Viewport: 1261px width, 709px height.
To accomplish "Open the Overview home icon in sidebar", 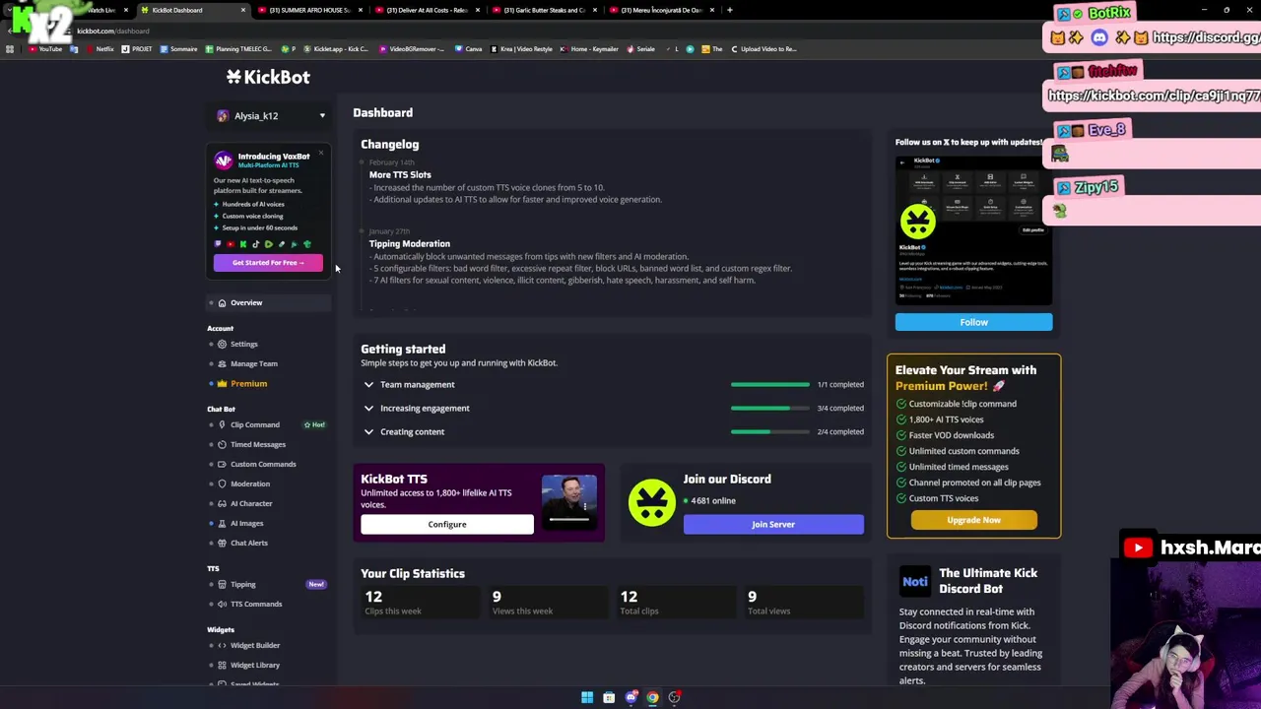I will [222, 303].
